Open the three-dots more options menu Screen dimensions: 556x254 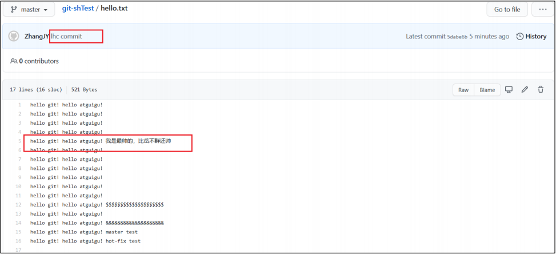[543, 10]
